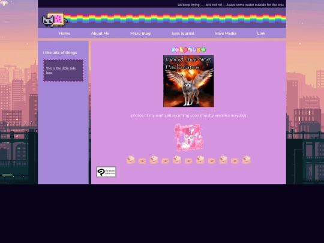Select the 'i like lots of things' heading
This screenshot has width=324, height=243.
pyautogui.click(x=60, y=53)
